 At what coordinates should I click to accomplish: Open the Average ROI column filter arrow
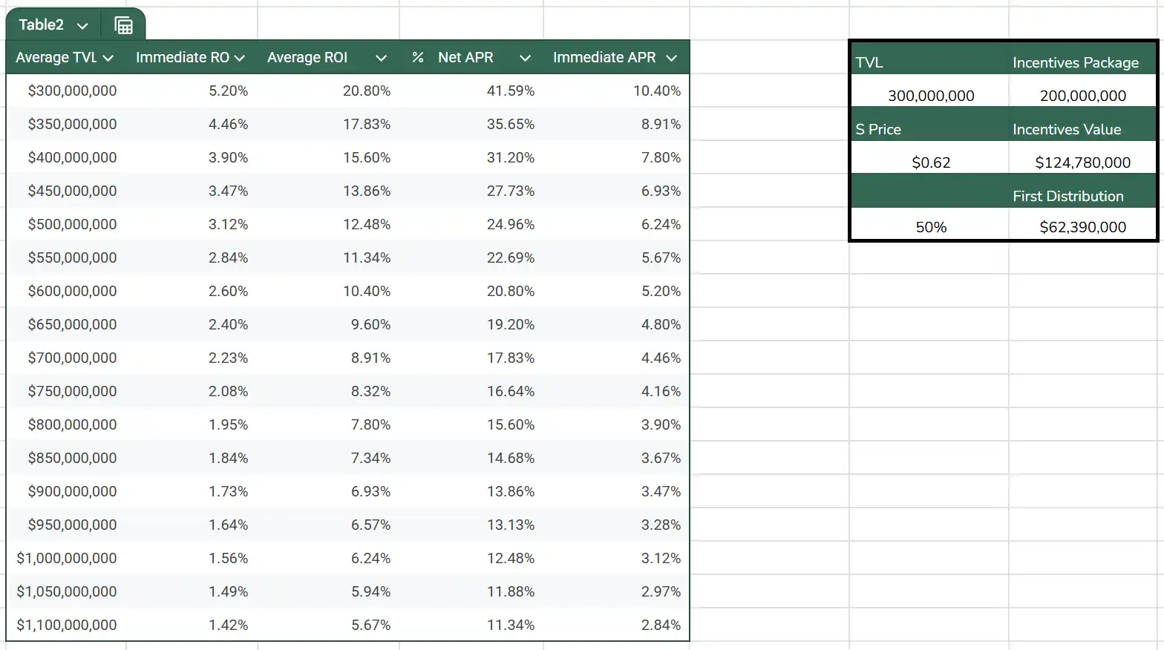pyautogui.click(x=381, y=58)
